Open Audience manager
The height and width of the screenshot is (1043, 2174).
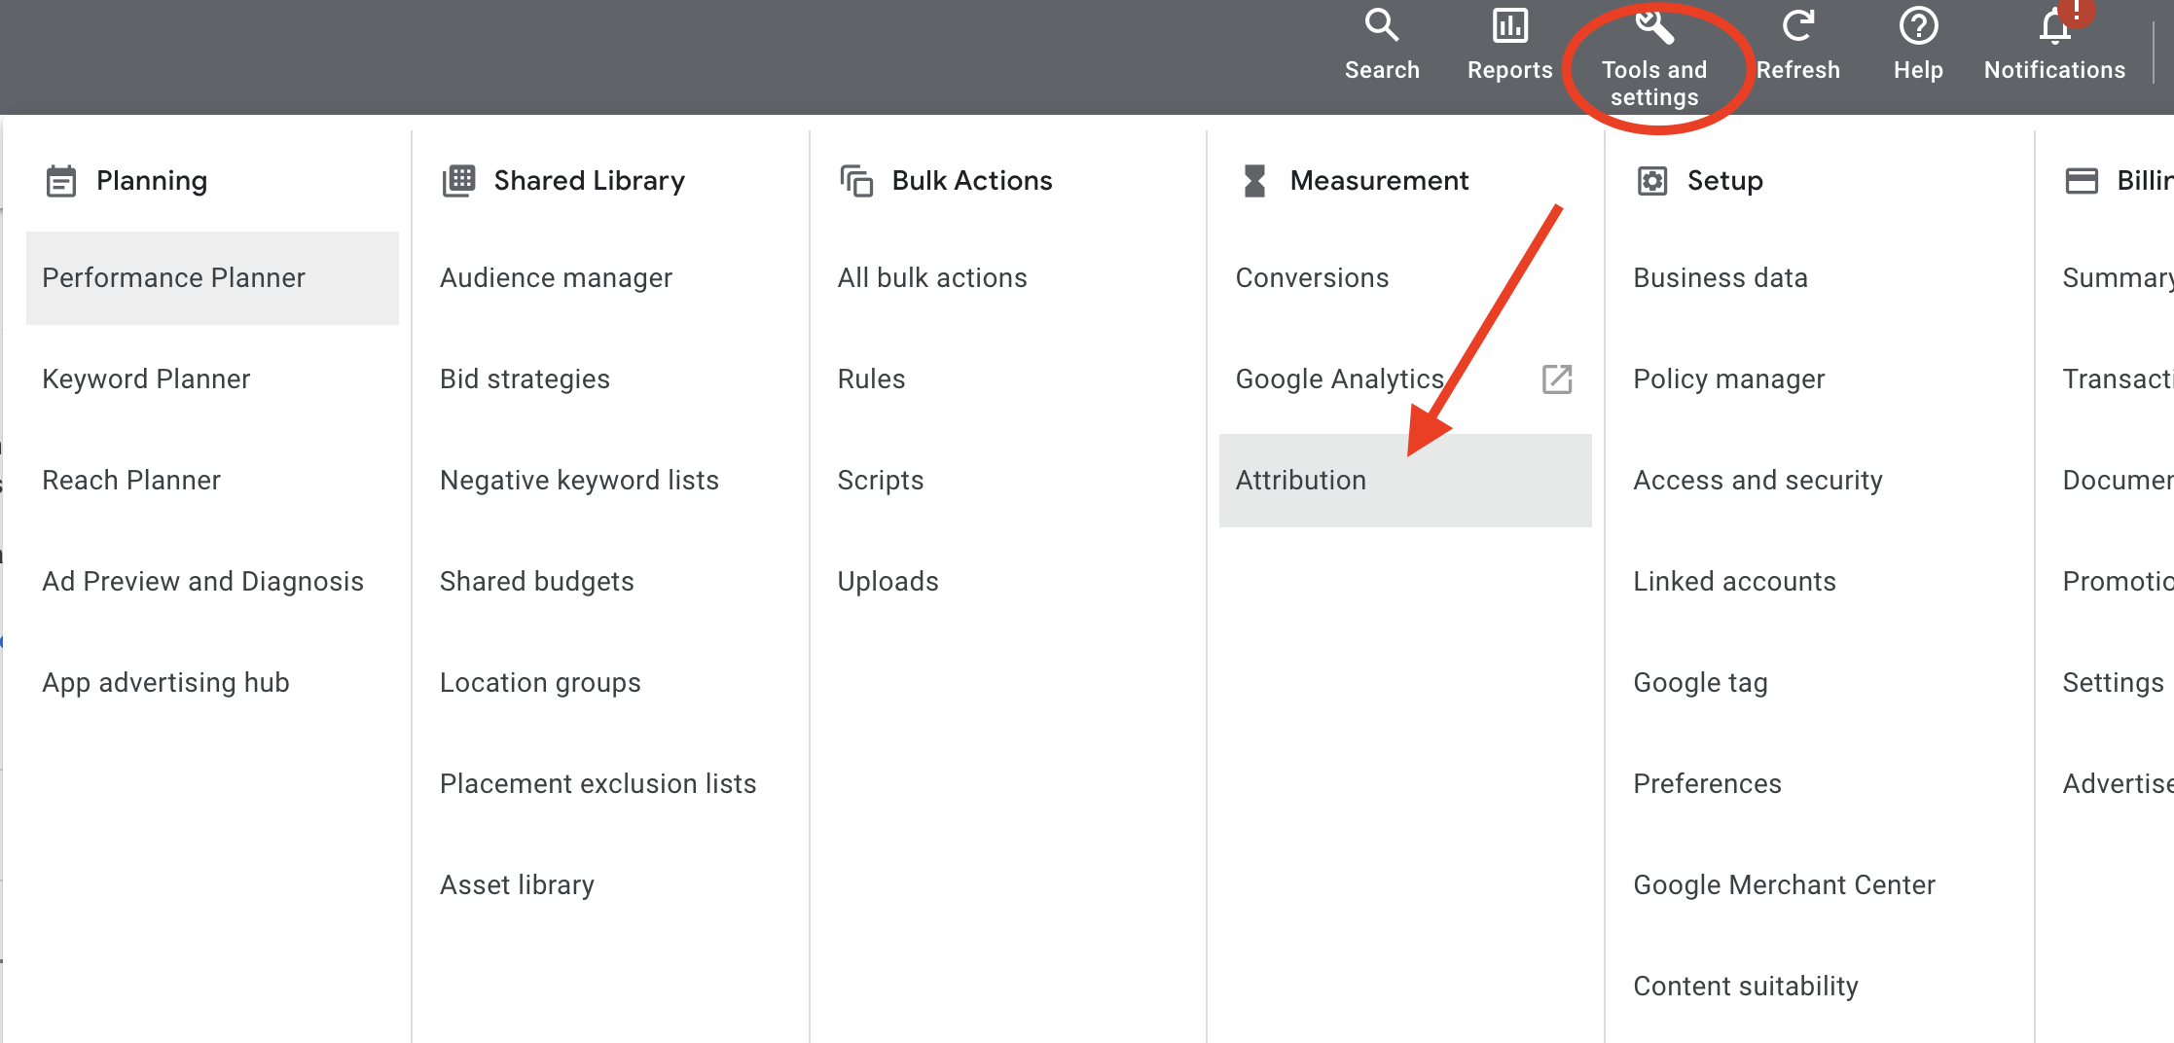point(556,278)
